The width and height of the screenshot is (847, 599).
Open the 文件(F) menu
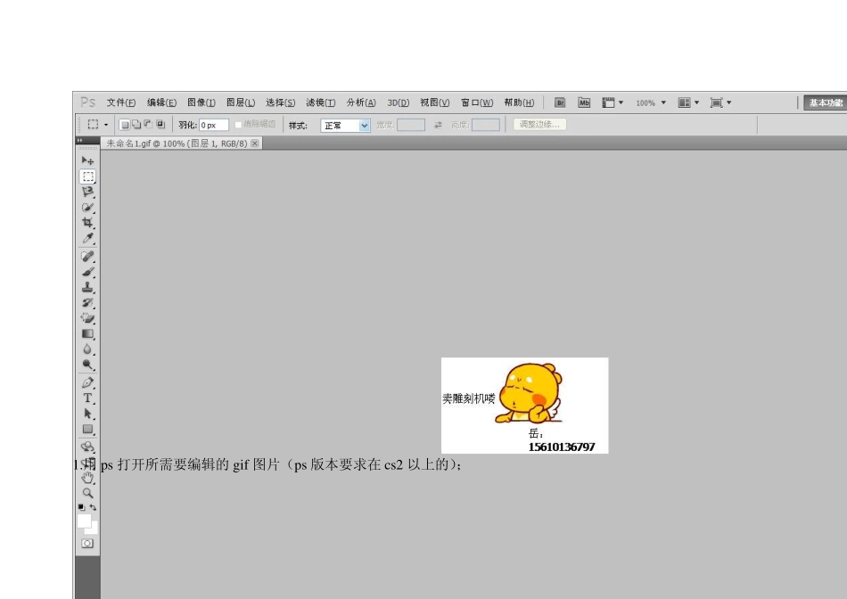pos(121,103)
